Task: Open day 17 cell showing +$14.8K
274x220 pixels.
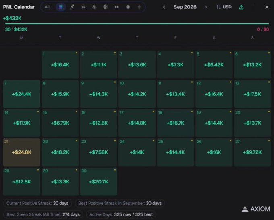Action: [x=137, y=123]
